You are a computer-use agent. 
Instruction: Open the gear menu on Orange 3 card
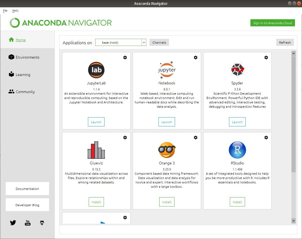[x=196, y=138]
